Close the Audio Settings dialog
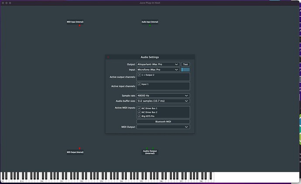The height and width of the screenshot is (184, 301). pos(108,57)
